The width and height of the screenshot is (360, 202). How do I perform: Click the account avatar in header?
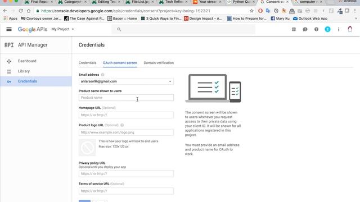click(x=350, y=29)
